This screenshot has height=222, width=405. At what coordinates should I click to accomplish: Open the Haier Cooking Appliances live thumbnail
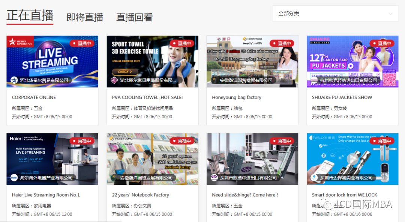[52, 159]
